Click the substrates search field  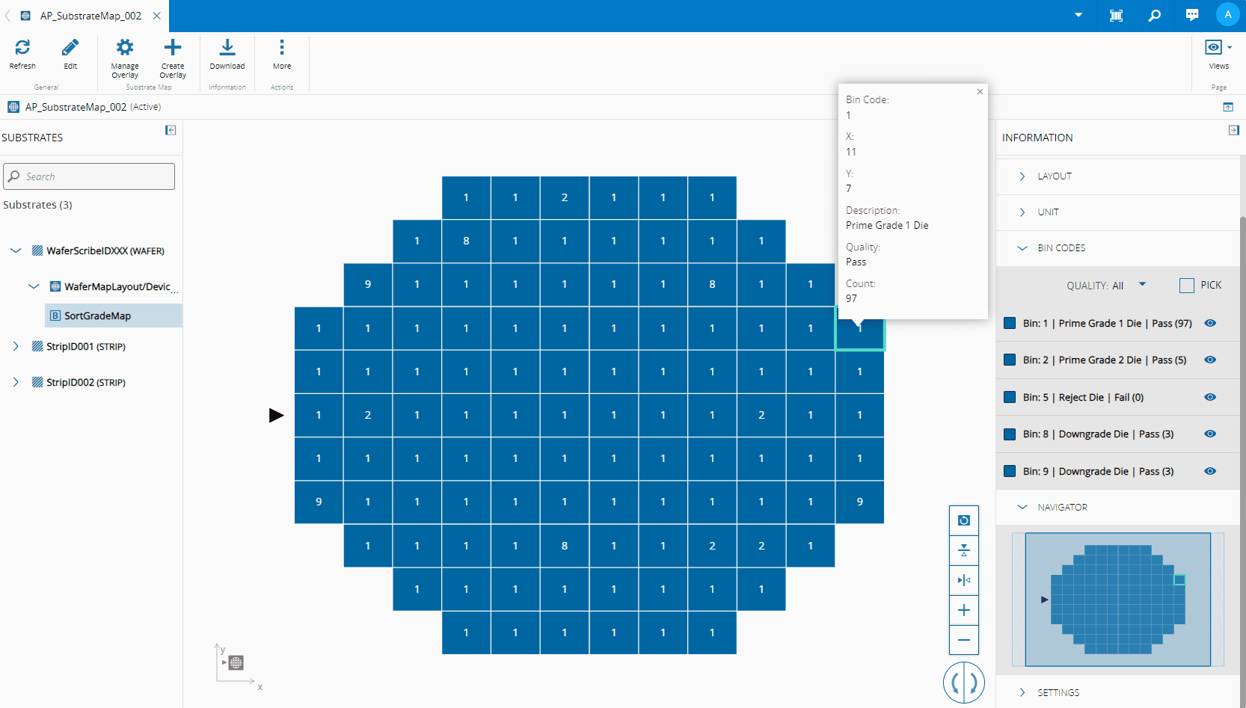pyautogui.click(x=89, y=176)
